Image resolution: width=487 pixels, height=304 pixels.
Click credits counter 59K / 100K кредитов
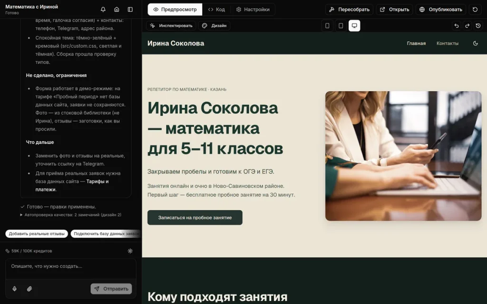[x=29, y=251]
